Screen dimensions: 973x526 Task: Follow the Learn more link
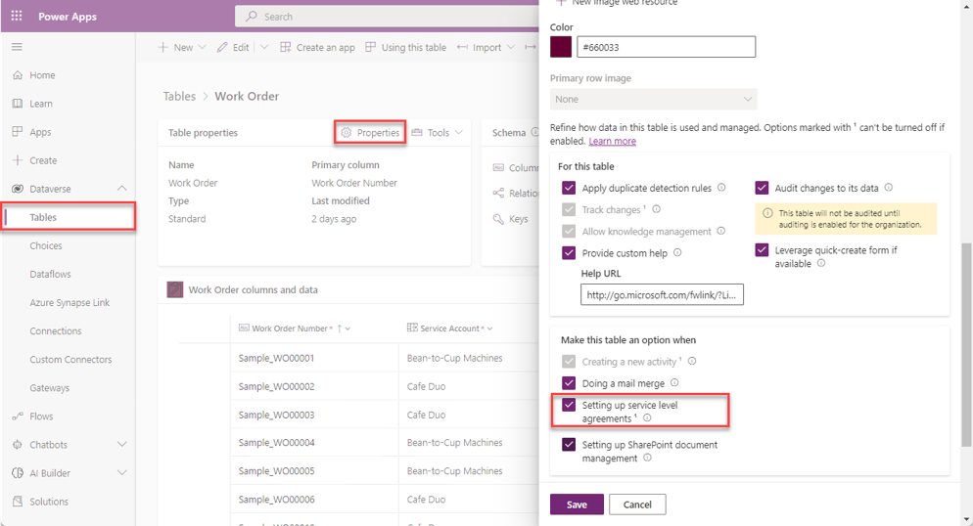[612, 141]
